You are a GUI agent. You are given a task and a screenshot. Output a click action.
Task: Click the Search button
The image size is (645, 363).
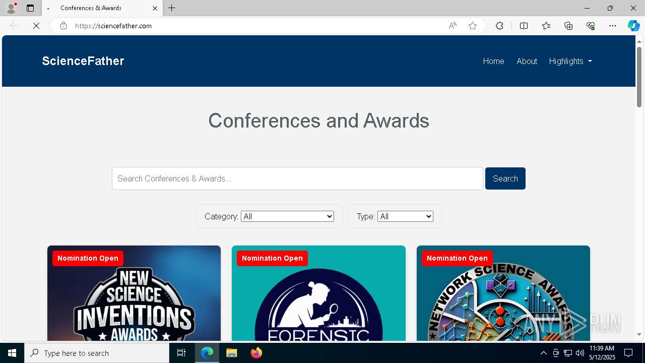(x=505, y=178)
